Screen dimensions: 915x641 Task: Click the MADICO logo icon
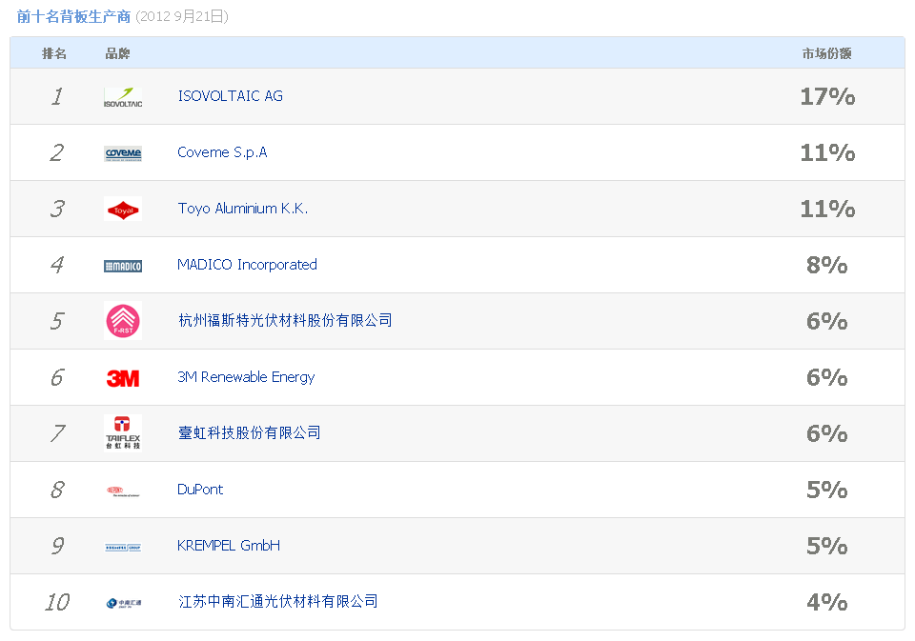coord(123,266)
